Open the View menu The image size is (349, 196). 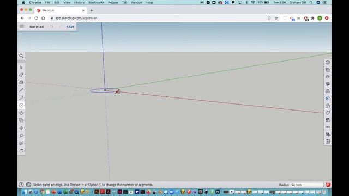[x=67, y=2]
